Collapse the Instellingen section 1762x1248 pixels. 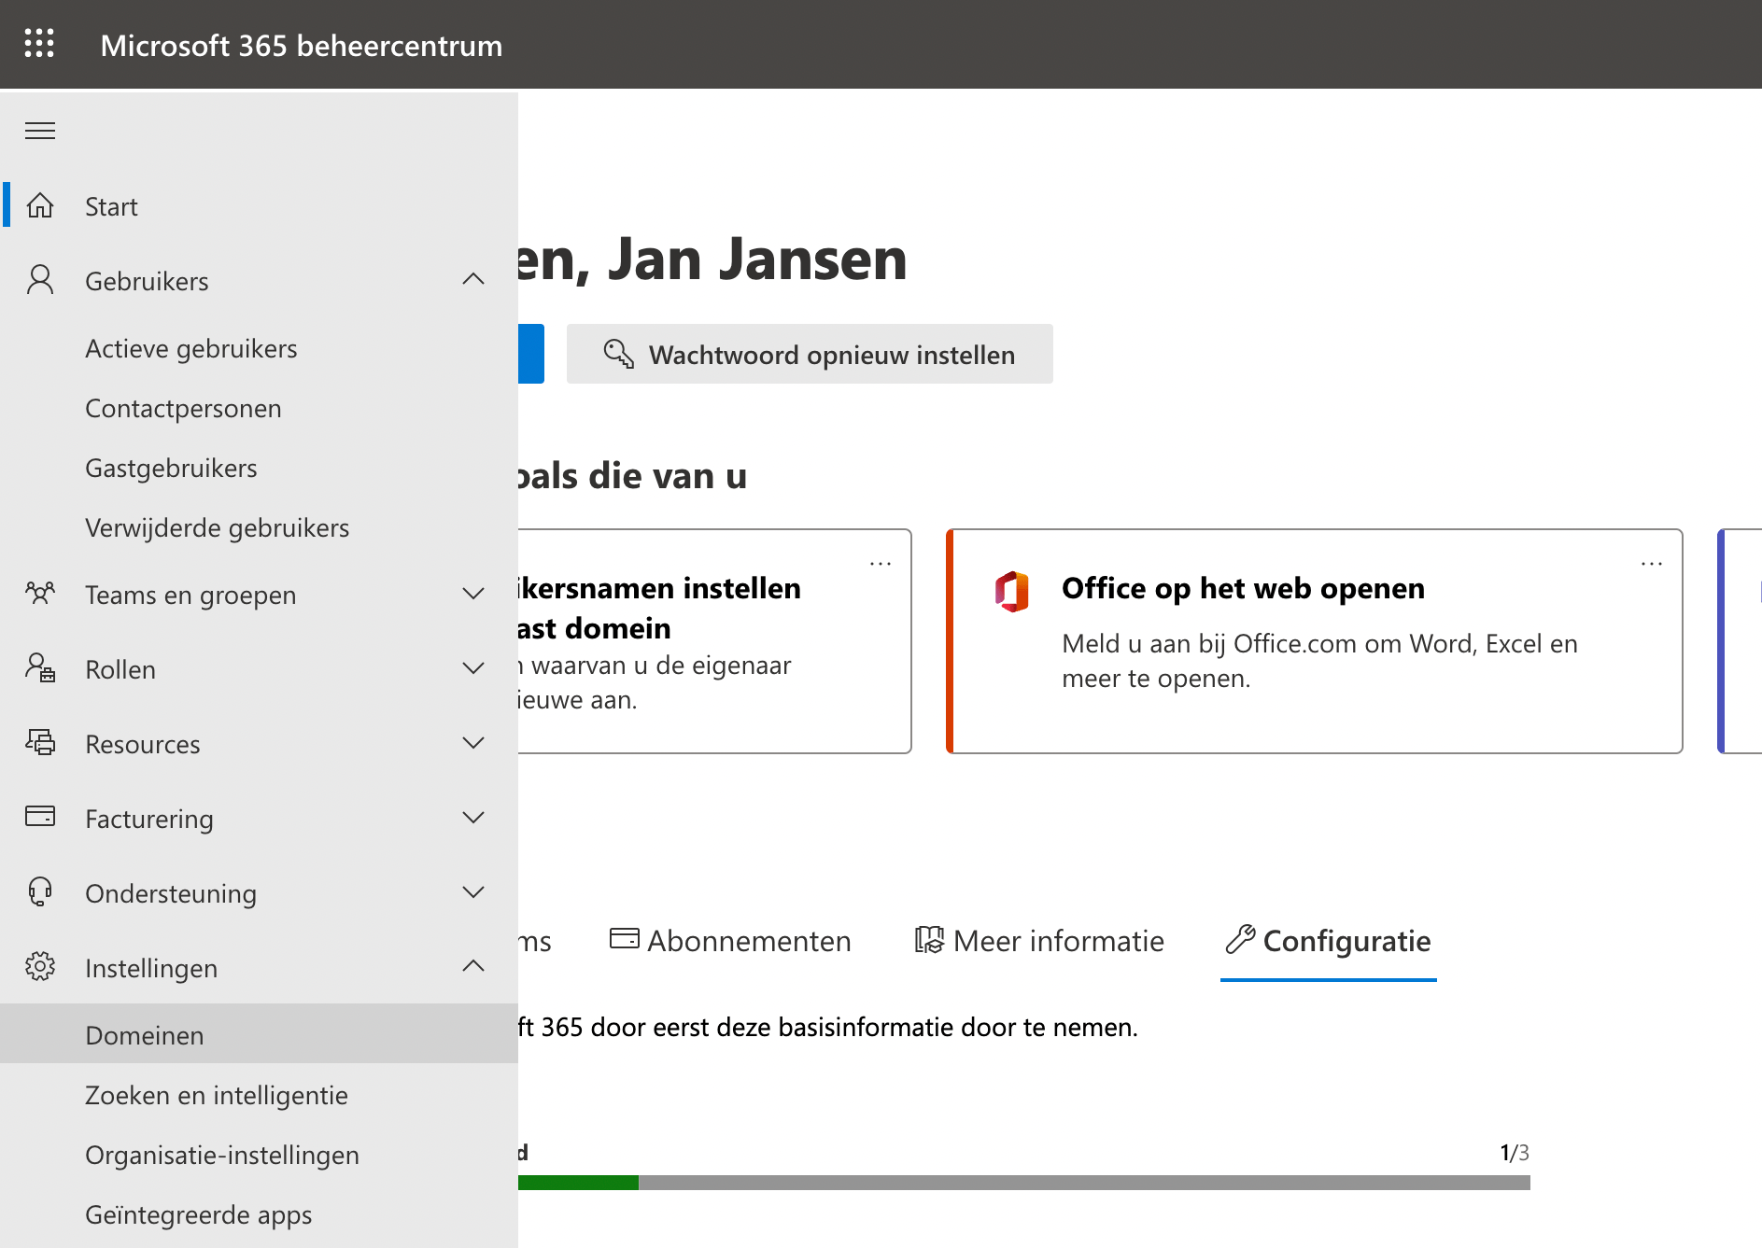point(473,966)
